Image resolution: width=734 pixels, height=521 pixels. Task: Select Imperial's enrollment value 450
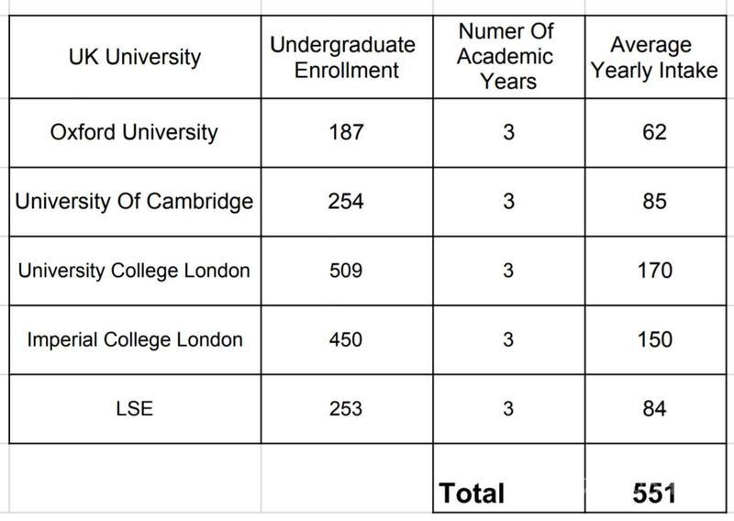(345, 339)
